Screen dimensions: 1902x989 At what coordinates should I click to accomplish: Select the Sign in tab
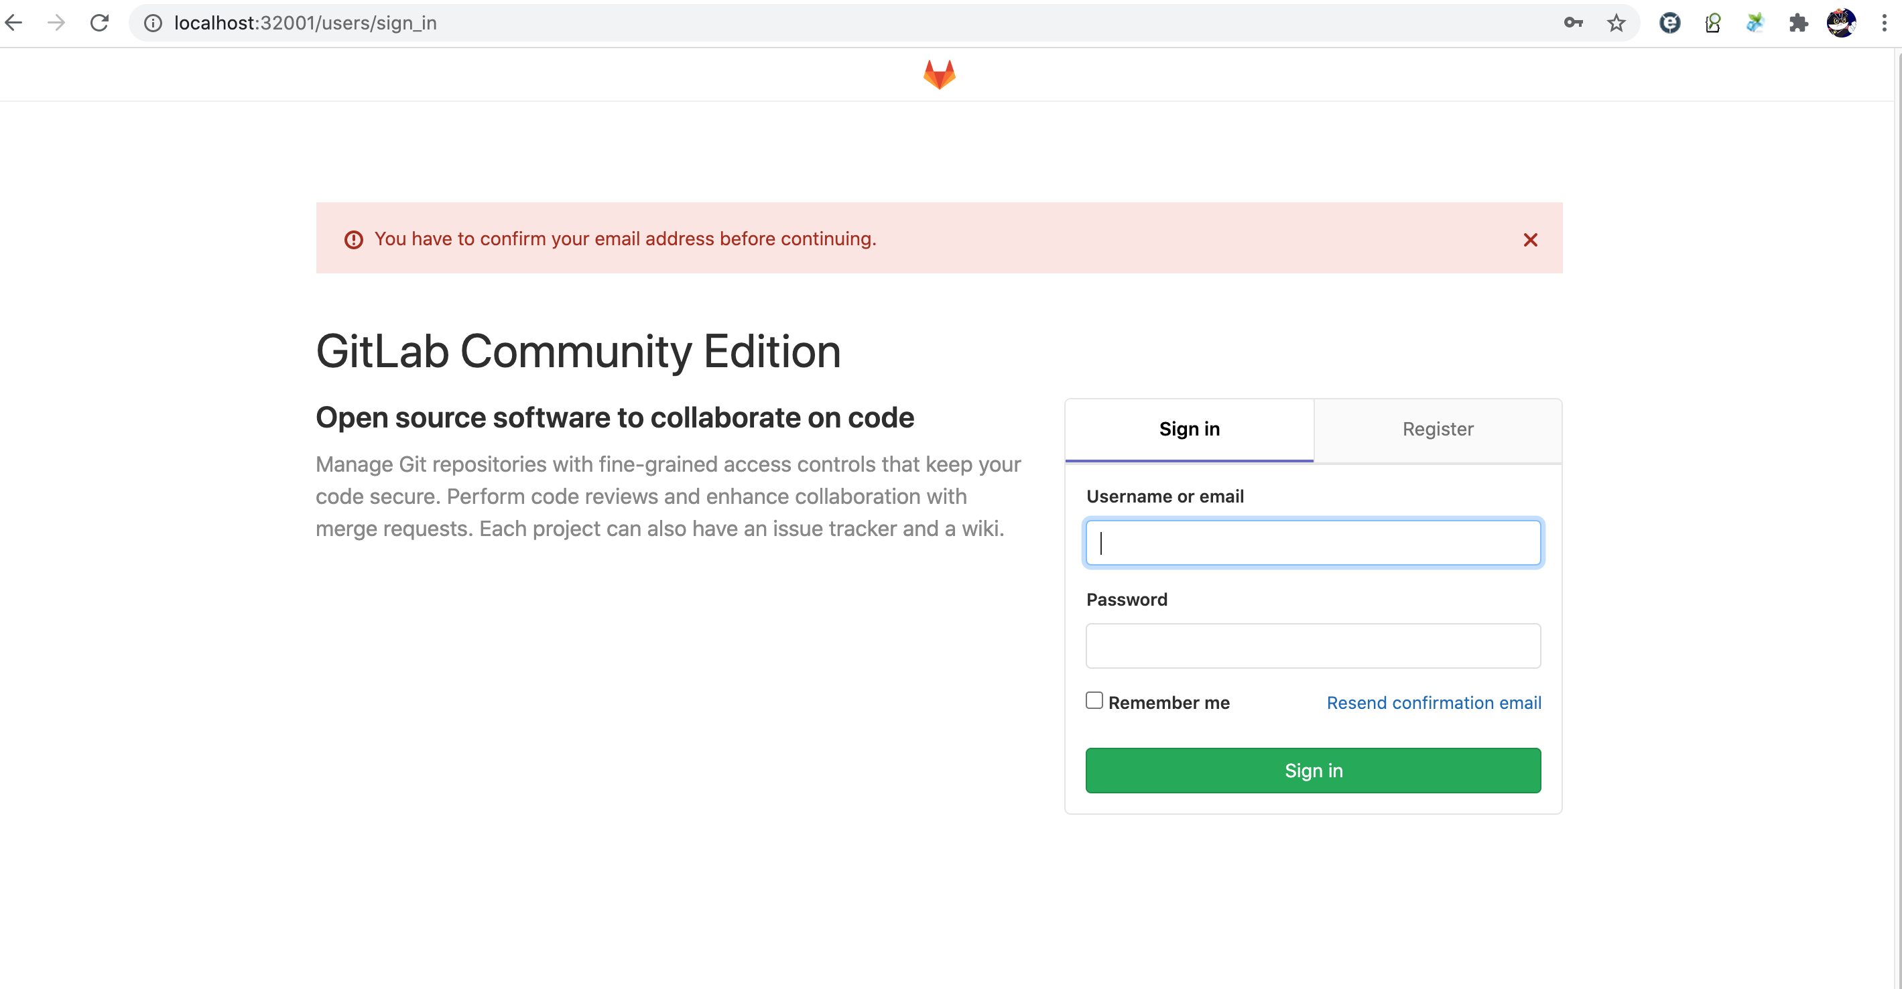[1189, 429]
